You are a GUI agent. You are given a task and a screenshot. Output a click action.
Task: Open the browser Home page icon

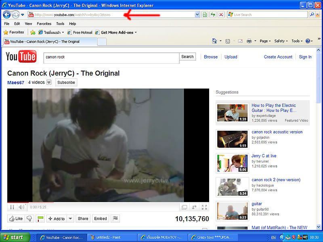tap(214, 41)
